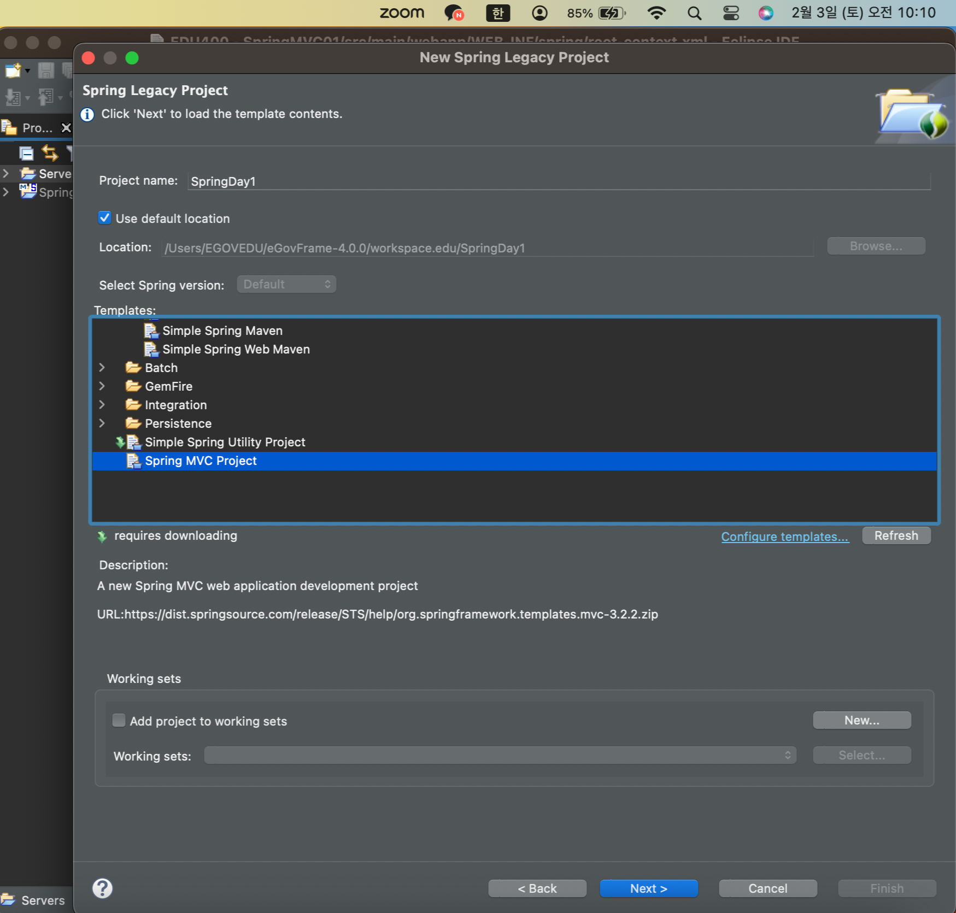Open the Working sets combo box
Screen dimensions: 956x913
(500, 755)
